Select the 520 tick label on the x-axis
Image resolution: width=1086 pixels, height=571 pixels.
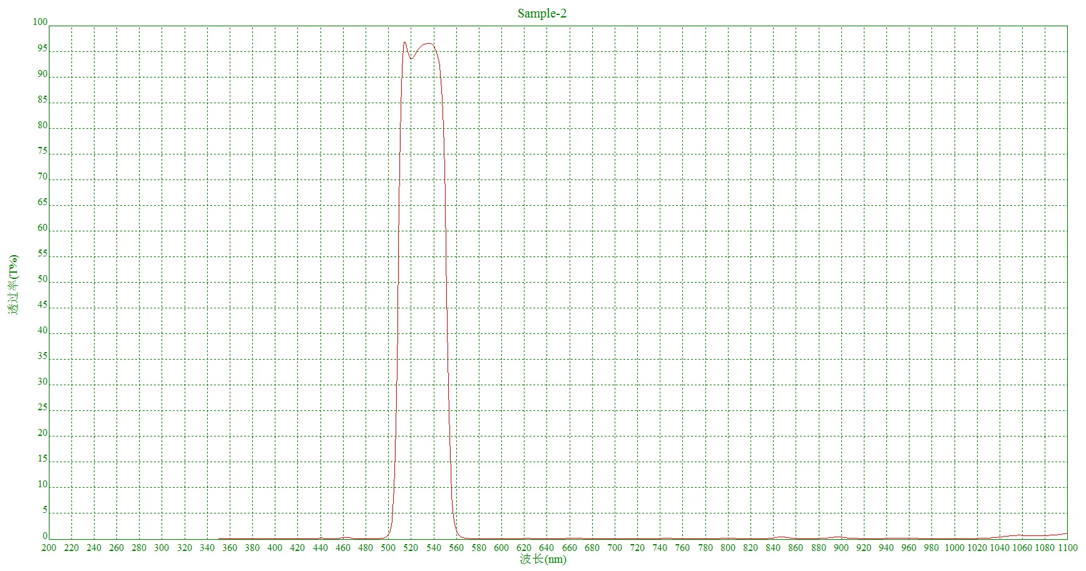pyautogui.click(x=411, y=548)
